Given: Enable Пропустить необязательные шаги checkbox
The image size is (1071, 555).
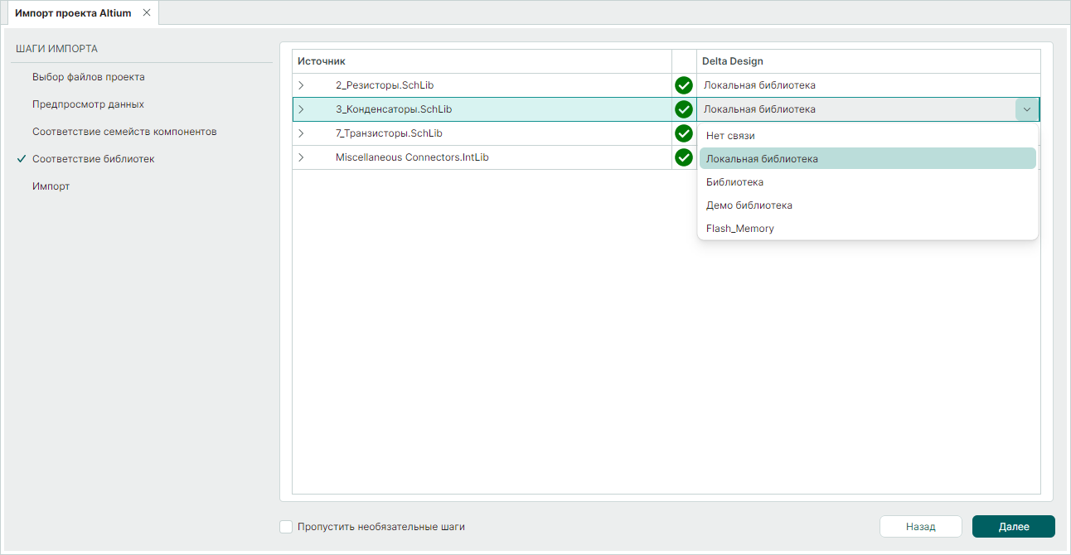Looking at the screenshot, I should [x=287, y=527].
